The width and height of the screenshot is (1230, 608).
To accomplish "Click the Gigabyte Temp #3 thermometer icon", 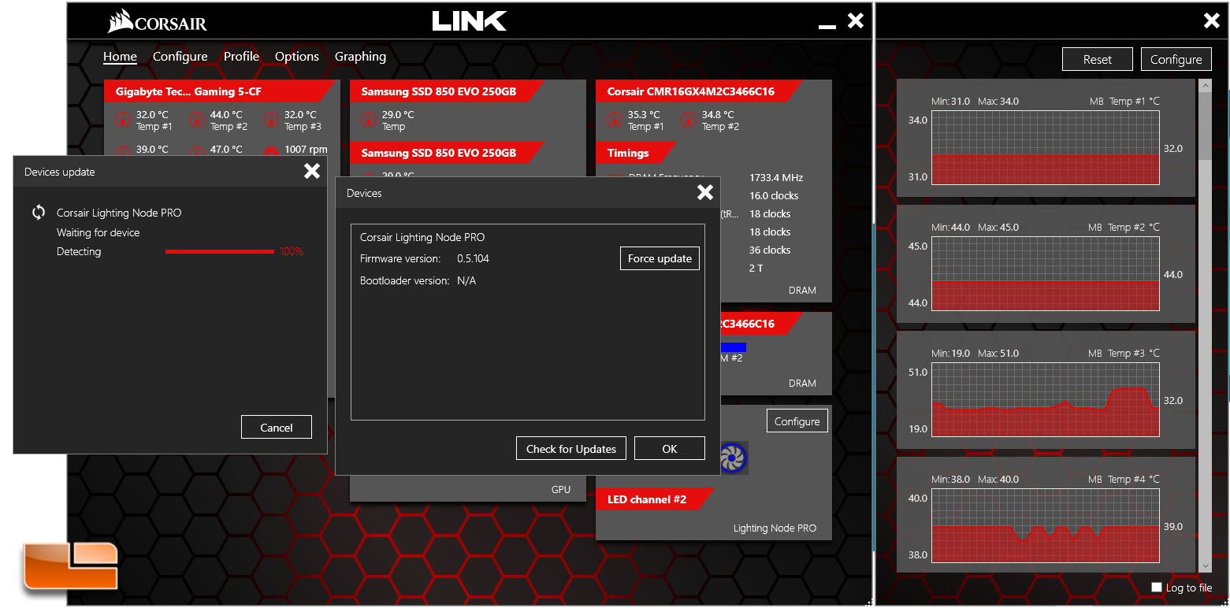I will pos(271,120).
